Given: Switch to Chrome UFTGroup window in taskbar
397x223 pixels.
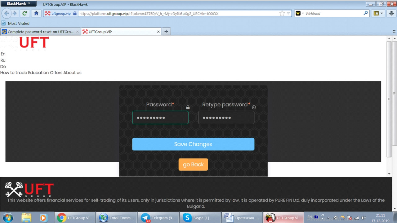Looking at the screenshot, I should 75,218.
